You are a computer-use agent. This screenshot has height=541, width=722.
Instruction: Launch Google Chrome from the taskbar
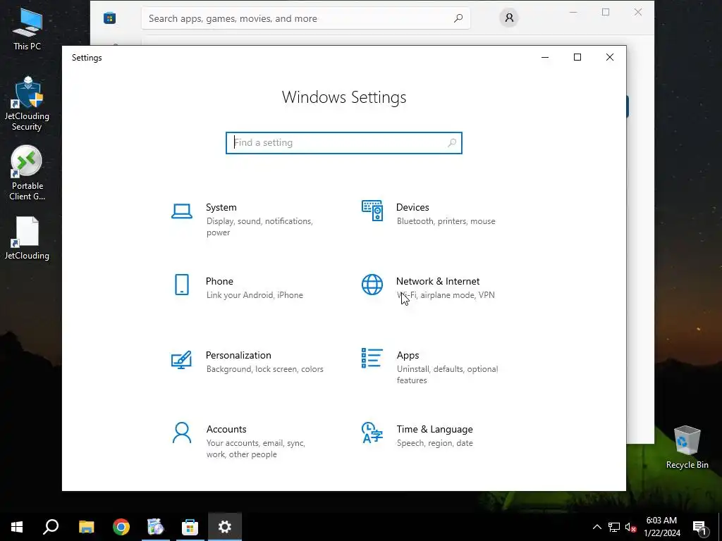point(121,527)
